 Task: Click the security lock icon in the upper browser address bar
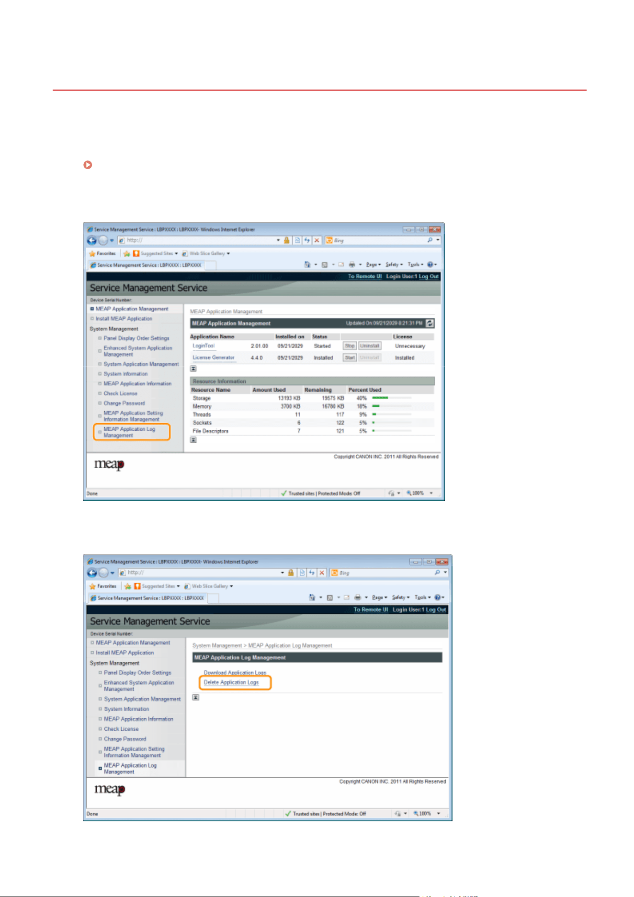286,240
